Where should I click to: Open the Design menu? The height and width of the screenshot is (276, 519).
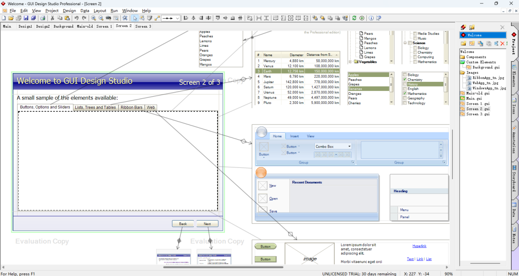pyautogui.click(x=69, y=10)
